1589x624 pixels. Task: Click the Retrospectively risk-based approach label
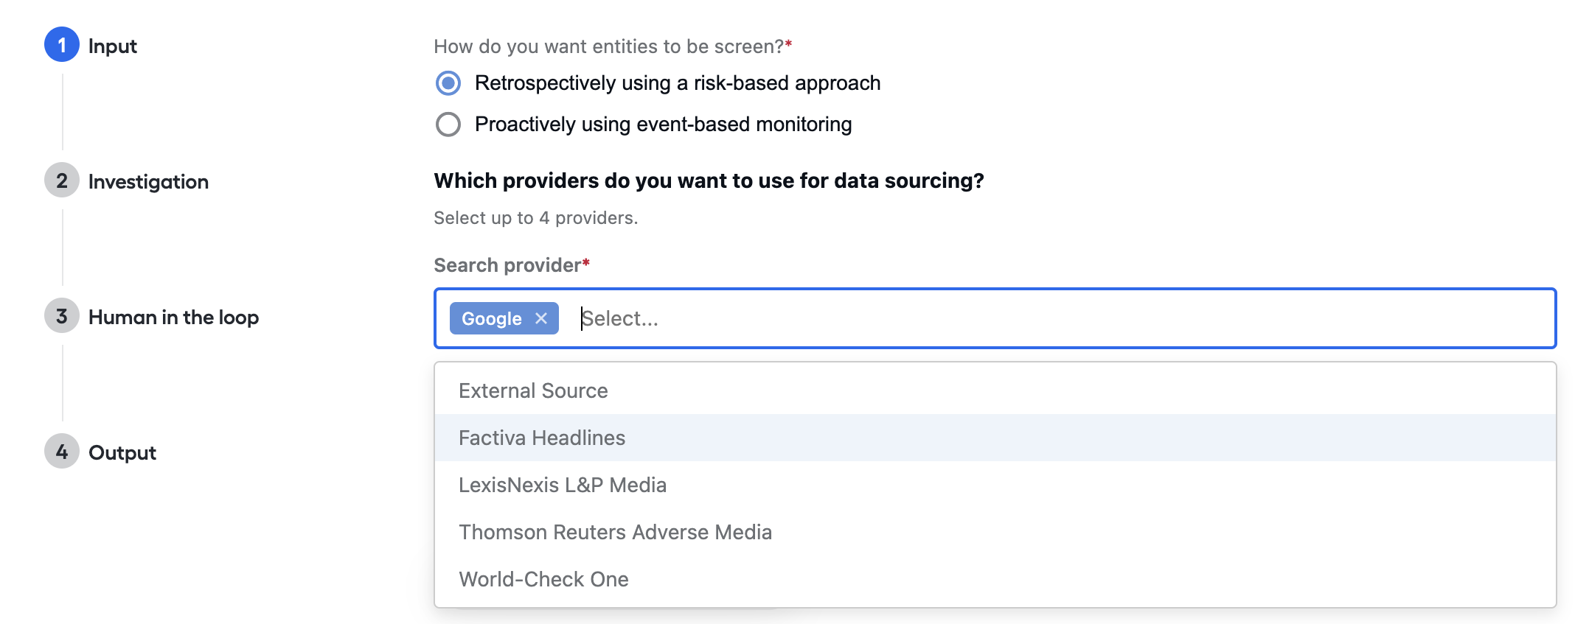[x=678, y=83]
